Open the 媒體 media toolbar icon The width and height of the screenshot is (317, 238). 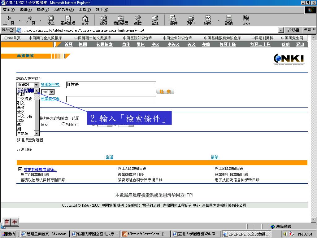(x=138, y=20)
